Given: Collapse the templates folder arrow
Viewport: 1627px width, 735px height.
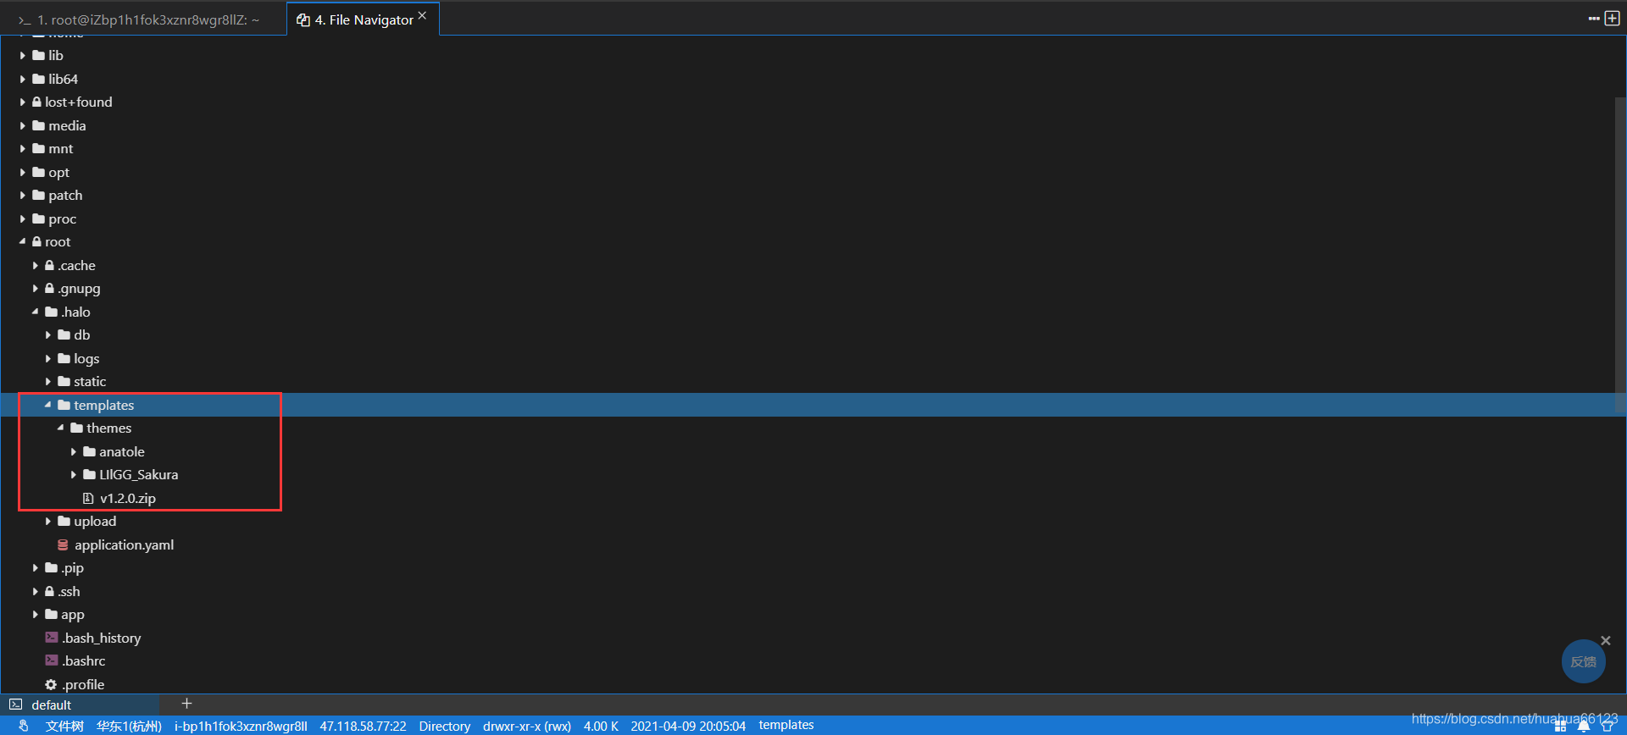Looking at the screenshot, I should click(48, 405).
